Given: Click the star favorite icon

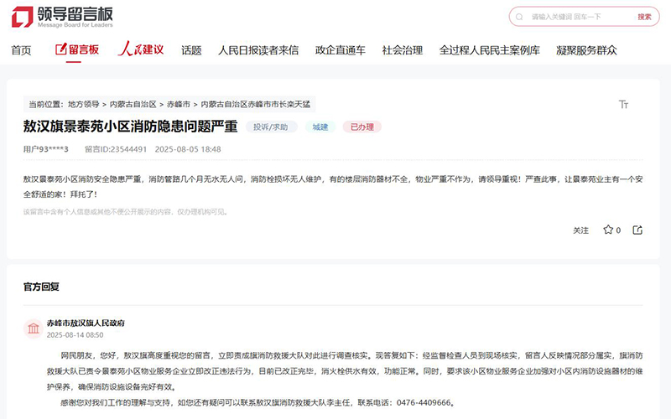Looking at the screenshot, I should point(608,230).
